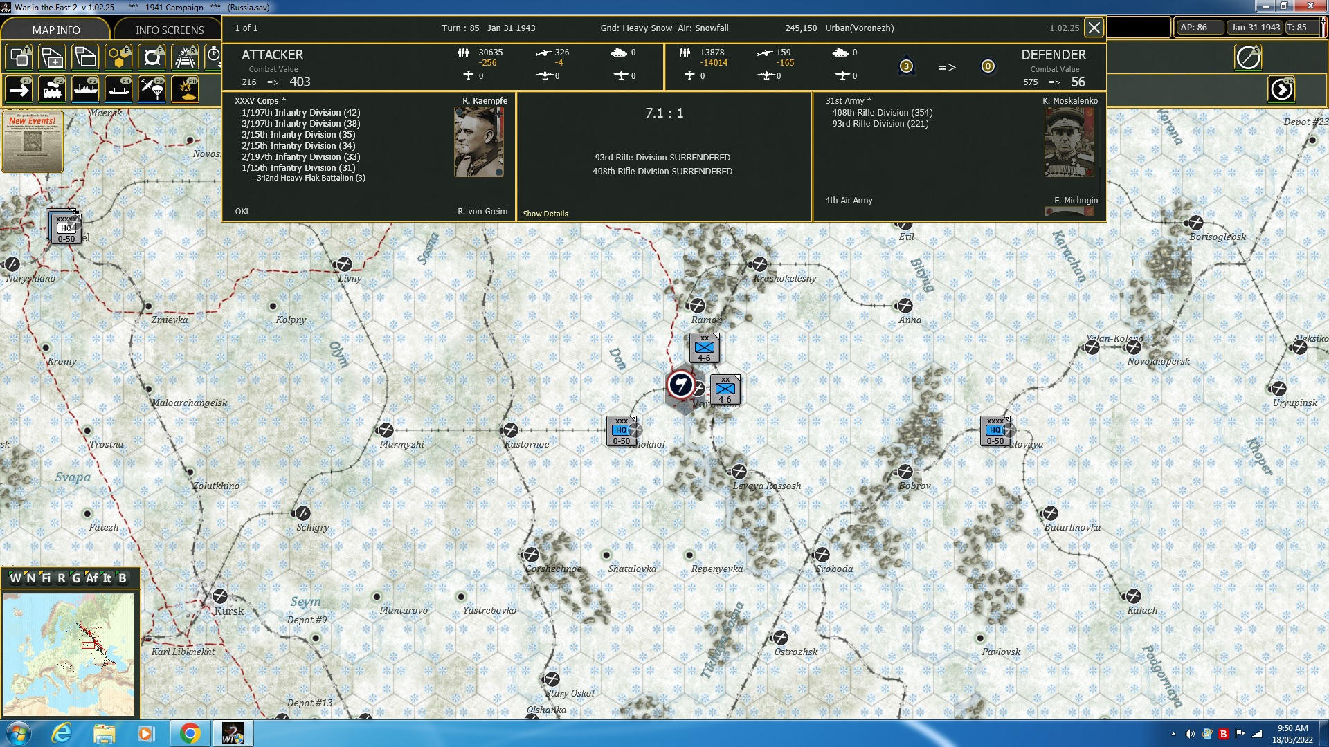
Task: Switch to the INFO SCREENS tab
Action: coord(170,30)
